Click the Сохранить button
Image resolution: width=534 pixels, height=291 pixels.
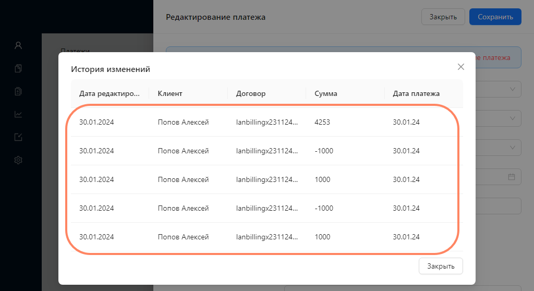(x=495, y=17)
